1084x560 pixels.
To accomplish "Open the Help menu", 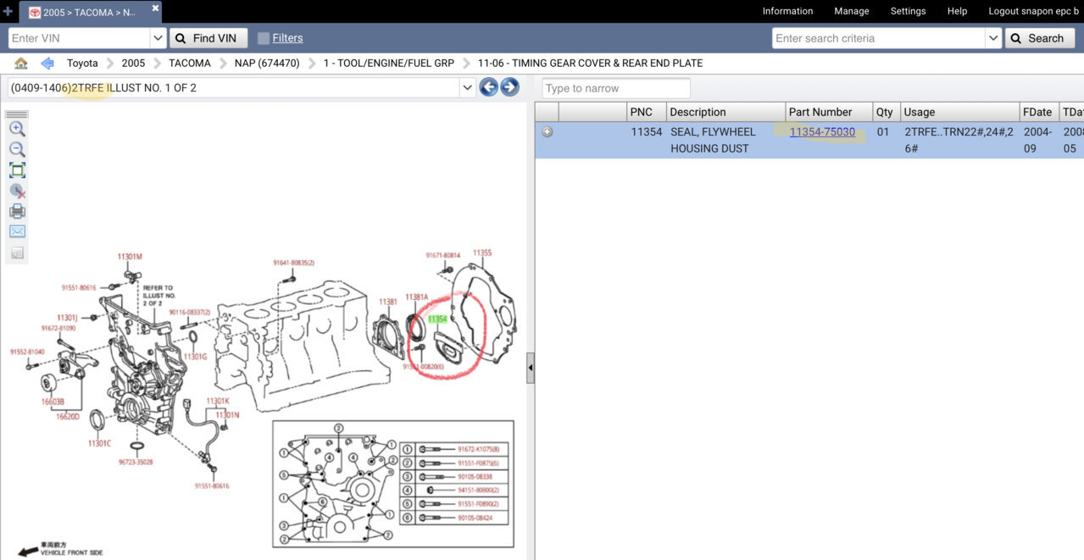I will [x=957, y=11].
